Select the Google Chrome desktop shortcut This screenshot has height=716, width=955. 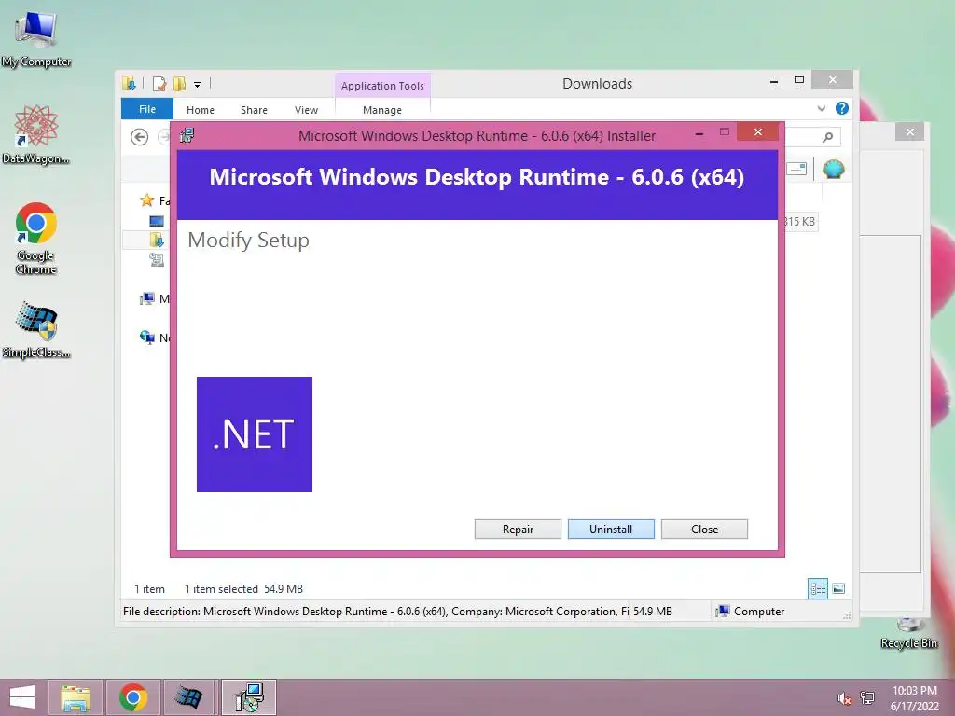tap(36, 239)
